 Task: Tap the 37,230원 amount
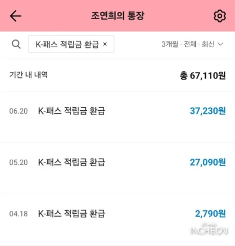pyautogui.click(x=208, y=111)
